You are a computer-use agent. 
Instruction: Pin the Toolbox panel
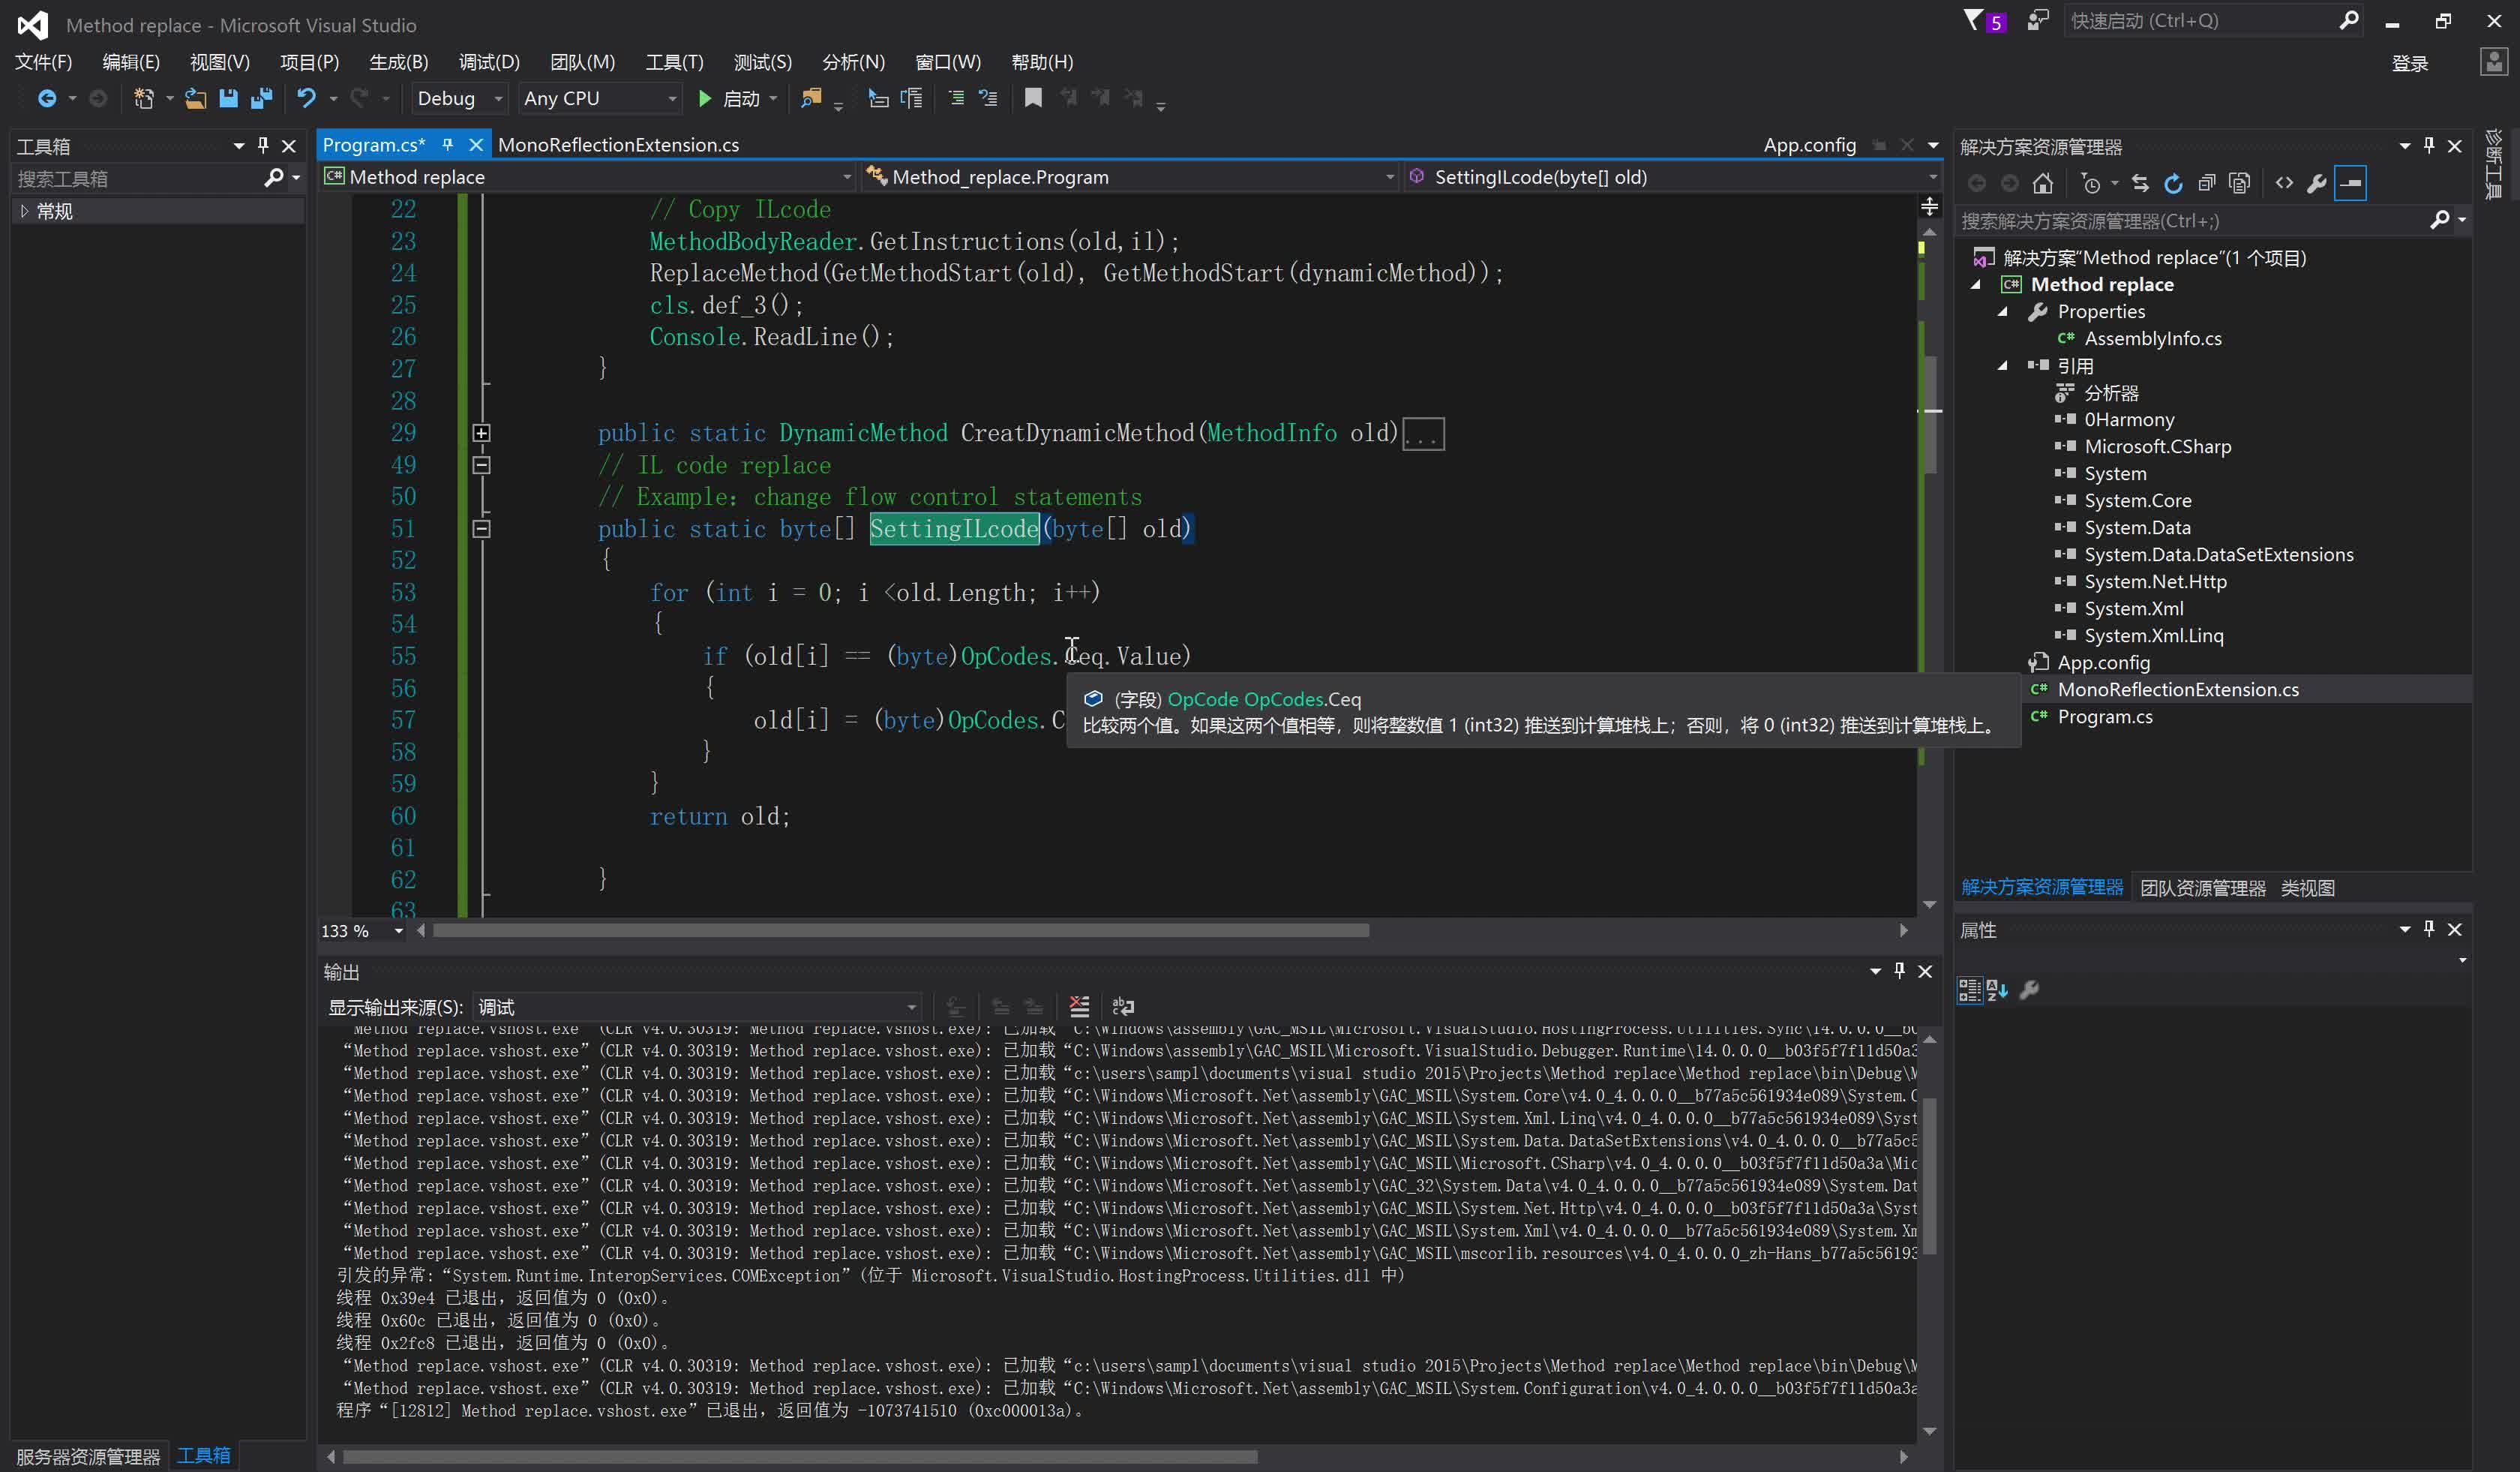point(263,146)
